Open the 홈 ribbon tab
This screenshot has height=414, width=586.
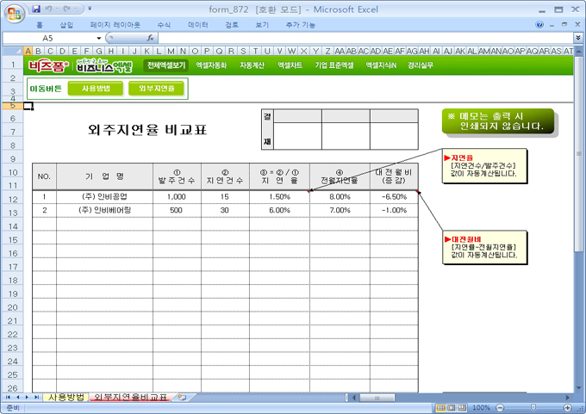click(40, 25)
